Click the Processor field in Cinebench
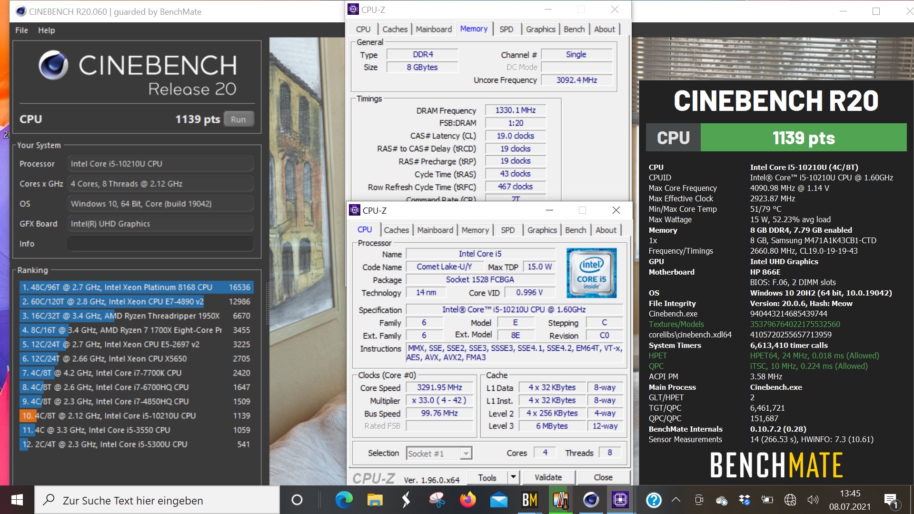Screen dimensions: 914x514 coord(160,164)
